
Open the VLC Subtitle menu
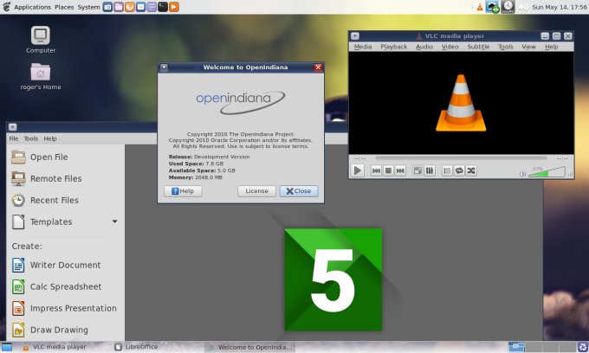(x=477, y=47)
